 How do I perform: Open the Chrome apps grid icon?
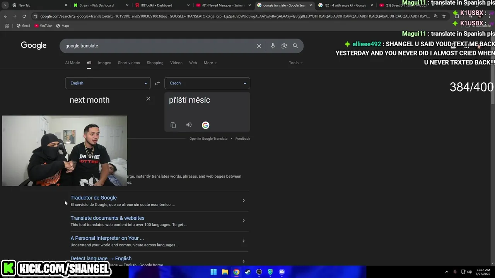(x=7, y=26)
